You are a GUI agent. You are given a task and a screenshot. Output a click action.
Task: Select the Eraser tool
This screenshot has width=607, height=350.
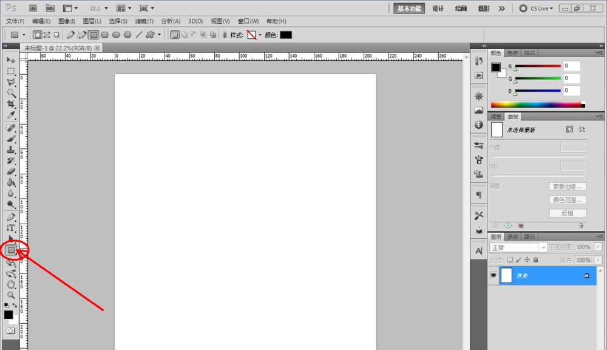click(11, 171)
